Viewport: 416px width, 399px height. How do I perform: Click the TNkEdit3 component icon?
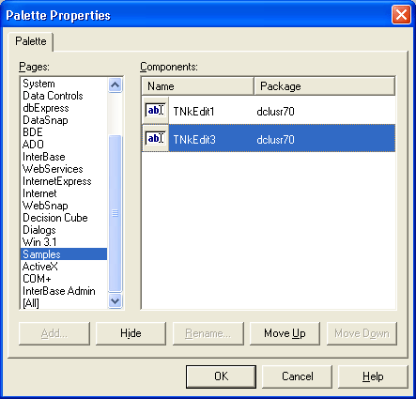(x=155, y=138)
